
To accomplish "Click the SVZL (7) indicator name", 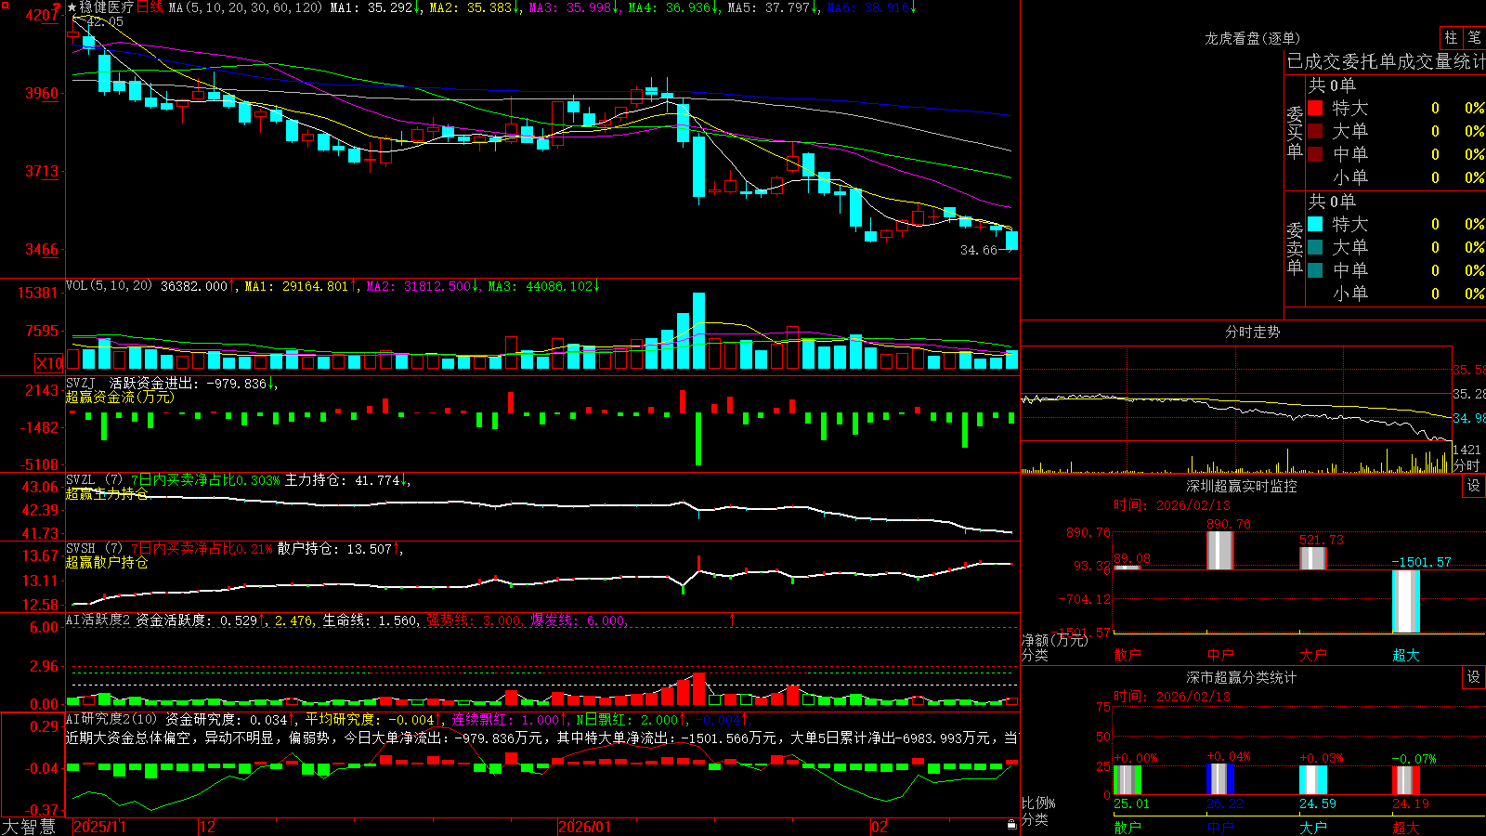I will coord(94,480).
